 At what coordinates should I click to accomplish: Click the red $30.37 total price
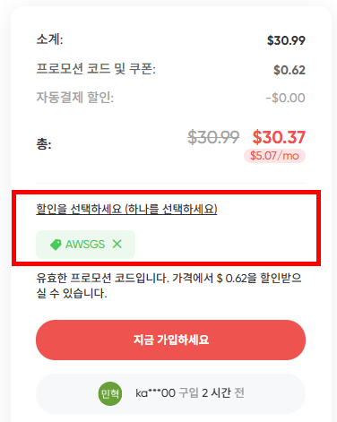pyautogui.click(x=279, y=137)
